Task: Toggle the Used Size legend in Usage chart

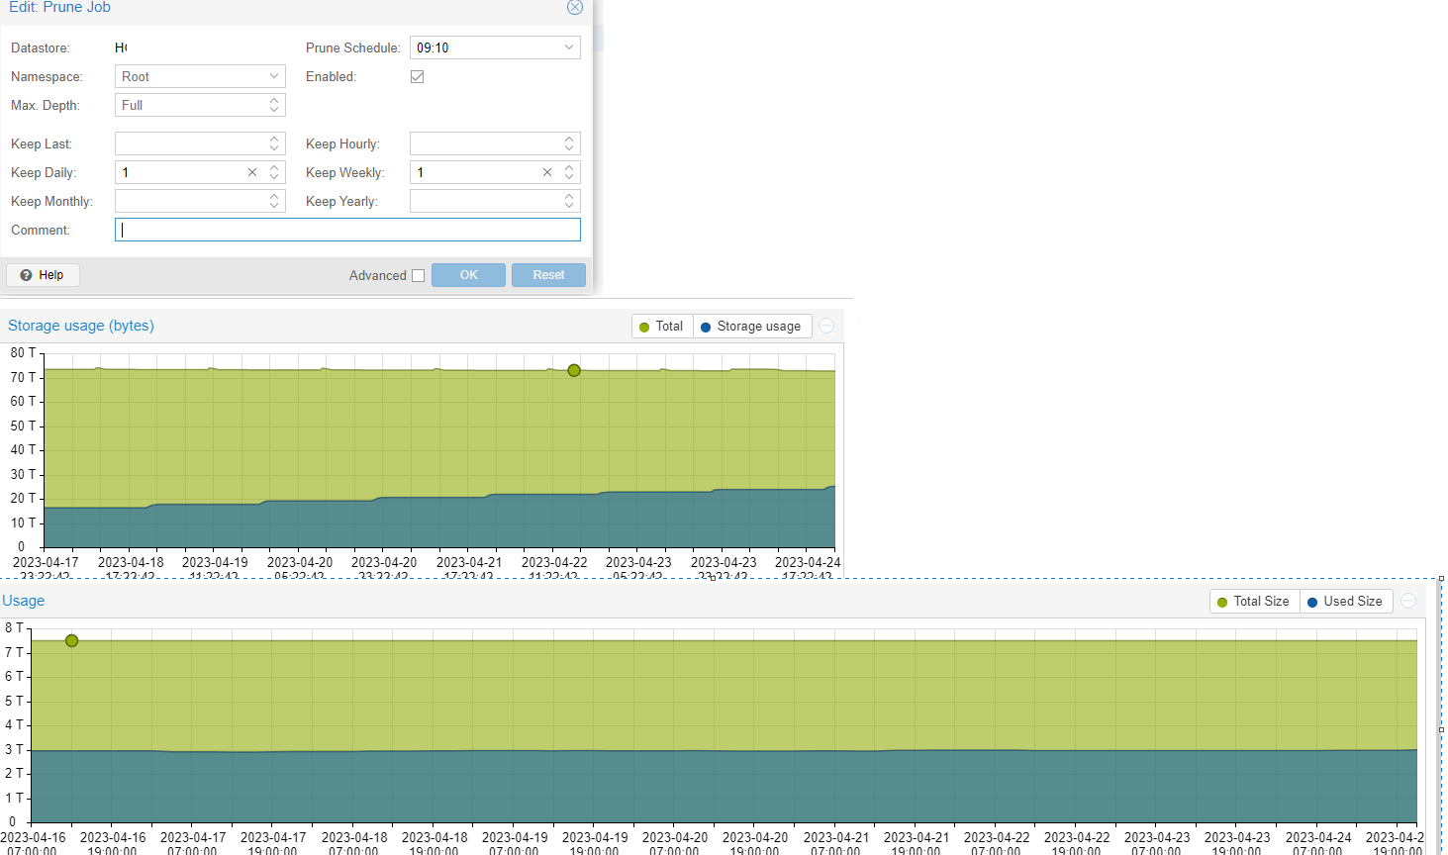Action: click(x=1345, y=602)
